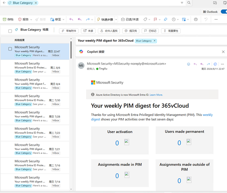Expand the Categorize tag dropdown

click(x=149, y=19)
